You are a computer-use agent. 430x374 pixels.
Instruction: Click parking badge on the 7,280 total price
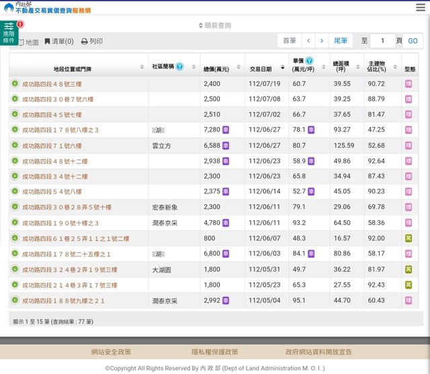click(x=226, y=130)
